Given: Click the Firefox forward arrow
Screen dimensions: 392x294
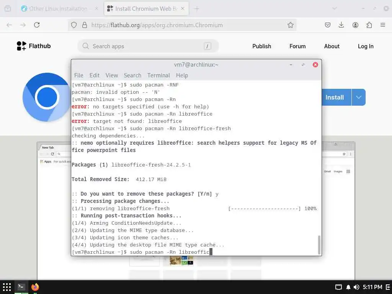Looking at the screenshot, I should [23, 25].
